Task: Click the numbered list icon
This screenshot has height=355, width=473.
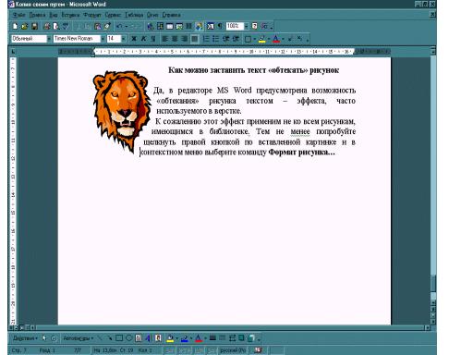Action: [x=206, y=39]
